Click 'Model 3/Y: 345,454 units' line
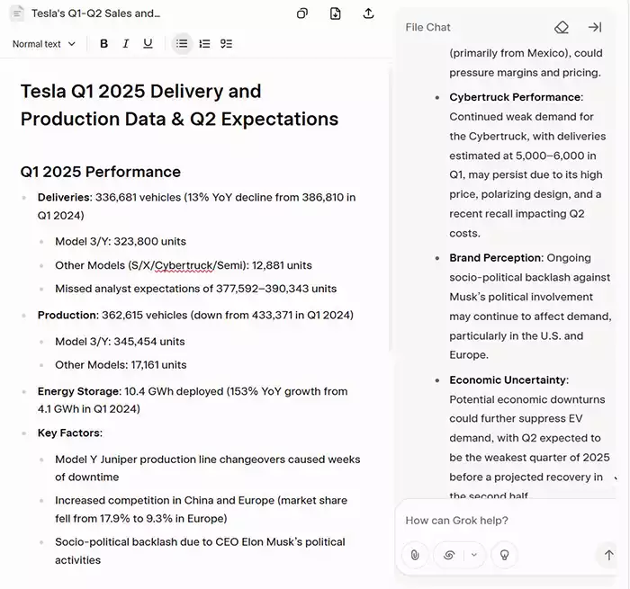 tap(120, 342)
